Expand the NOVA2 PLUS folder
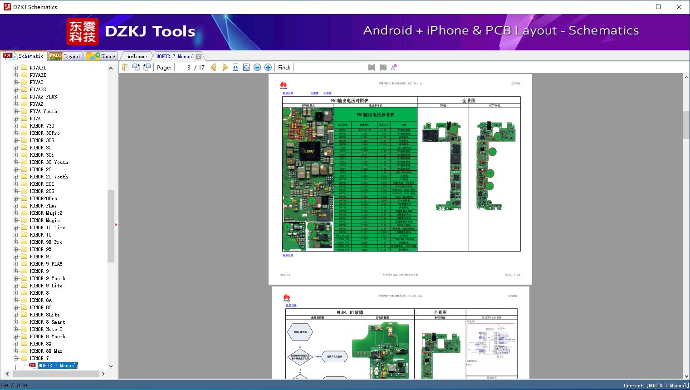This screenshot has width=690, height=390. [16, 97]
